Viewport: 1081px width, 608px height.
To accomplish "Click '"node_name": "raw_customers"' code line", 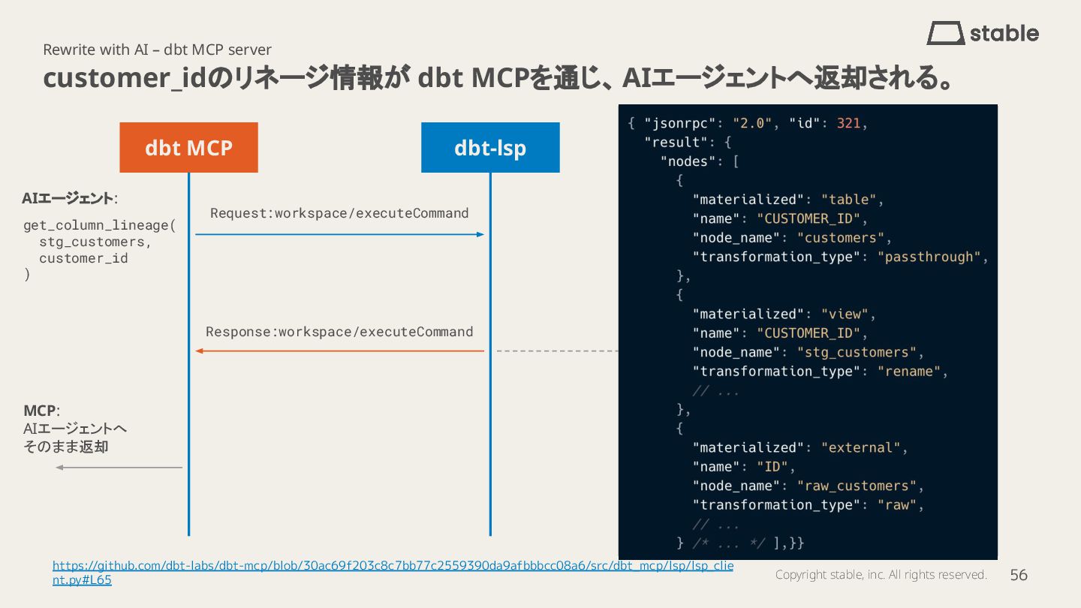I will (808, 486).
